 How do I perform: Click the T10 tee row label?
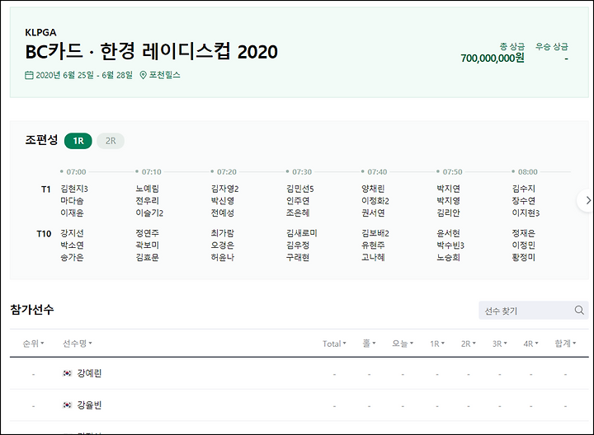(44, 234)
